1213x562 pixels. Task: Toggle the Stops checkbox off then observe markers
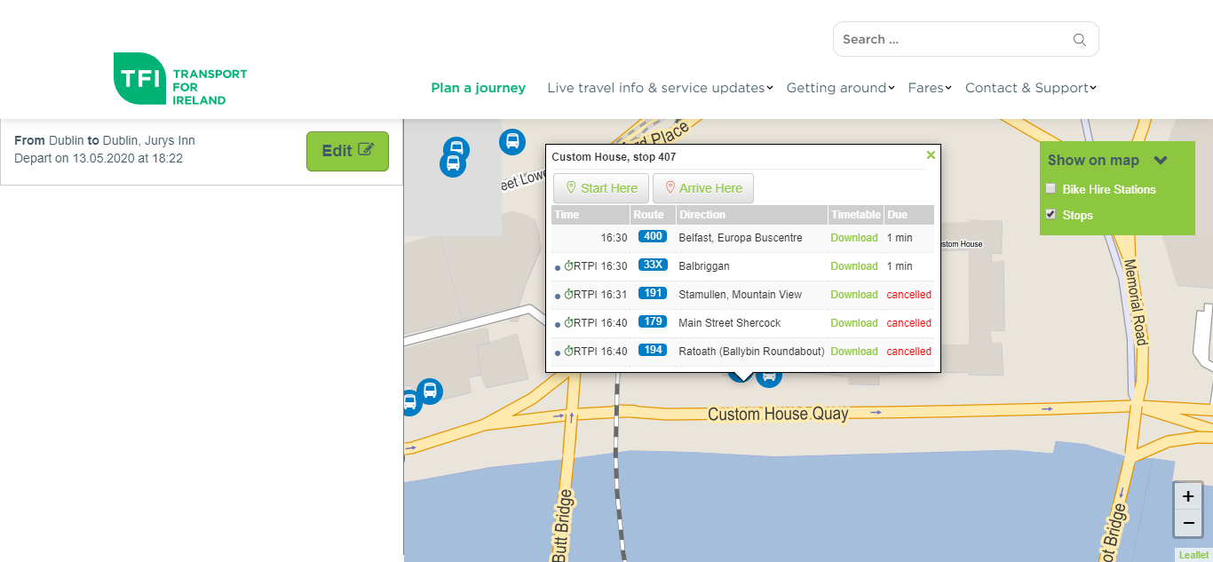[x=1050, y=214]
